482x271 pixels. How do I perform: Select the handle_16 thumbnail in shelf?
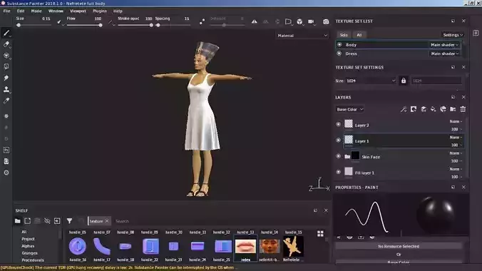click(78, 246)
